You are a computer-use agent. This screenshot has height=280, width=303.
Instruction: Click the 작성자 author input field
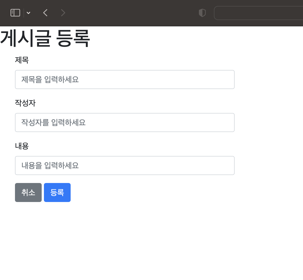pyautogui.click(x=125, y=122)
